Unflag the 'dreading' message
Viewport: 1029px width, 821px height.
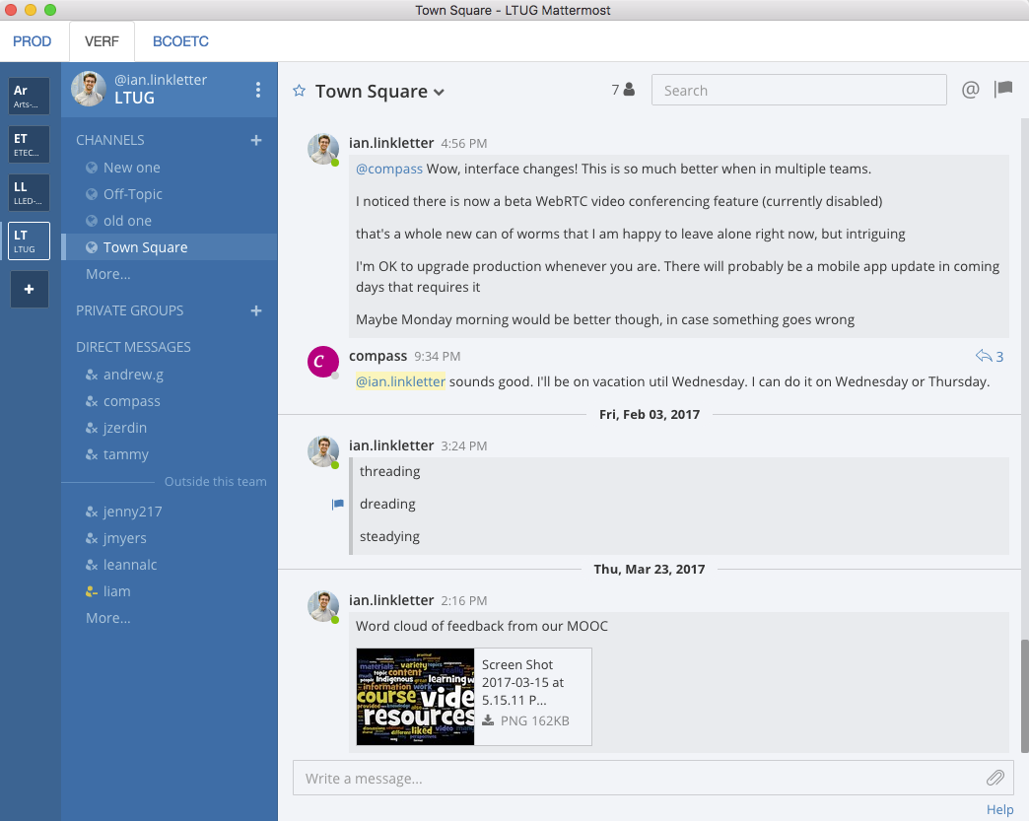(336, 504)
